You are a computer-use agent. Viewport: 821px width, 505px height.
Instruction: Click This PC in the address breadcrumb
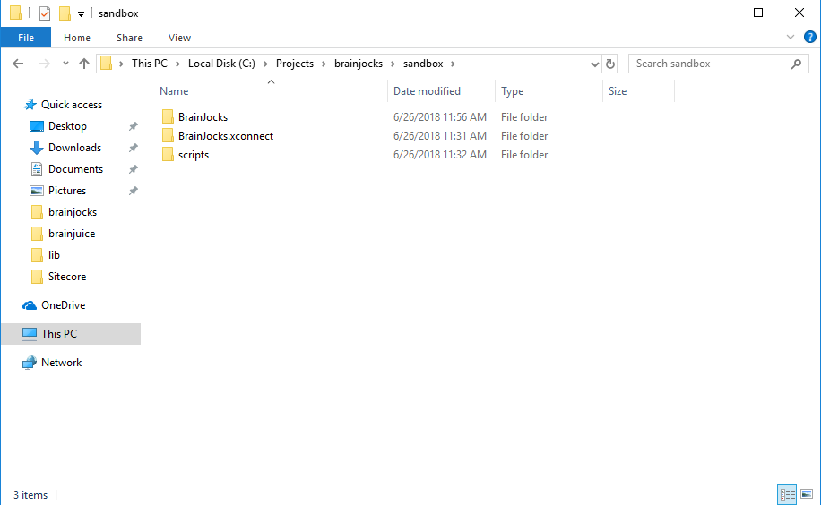tap(149, 64)
